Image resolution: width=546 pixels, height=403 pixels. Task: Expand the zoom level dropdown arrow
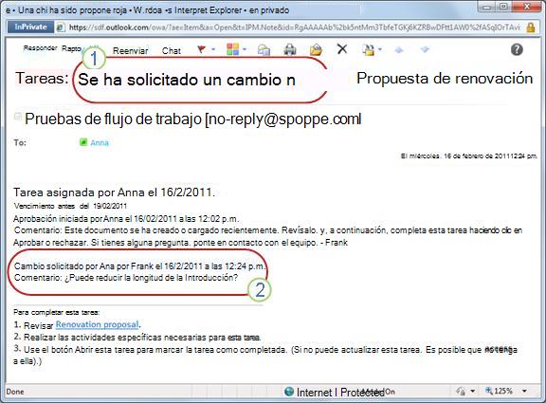coord(524,392)
